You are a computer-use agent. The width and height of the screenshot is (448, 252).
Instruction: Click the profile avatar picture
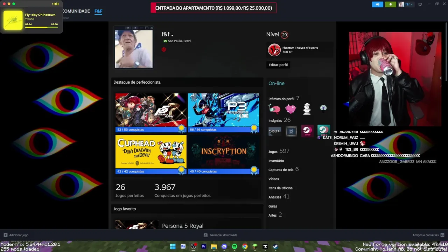[134, 49]
